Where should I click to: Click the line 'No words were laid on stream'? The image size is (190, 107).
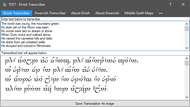click(27, 31)
